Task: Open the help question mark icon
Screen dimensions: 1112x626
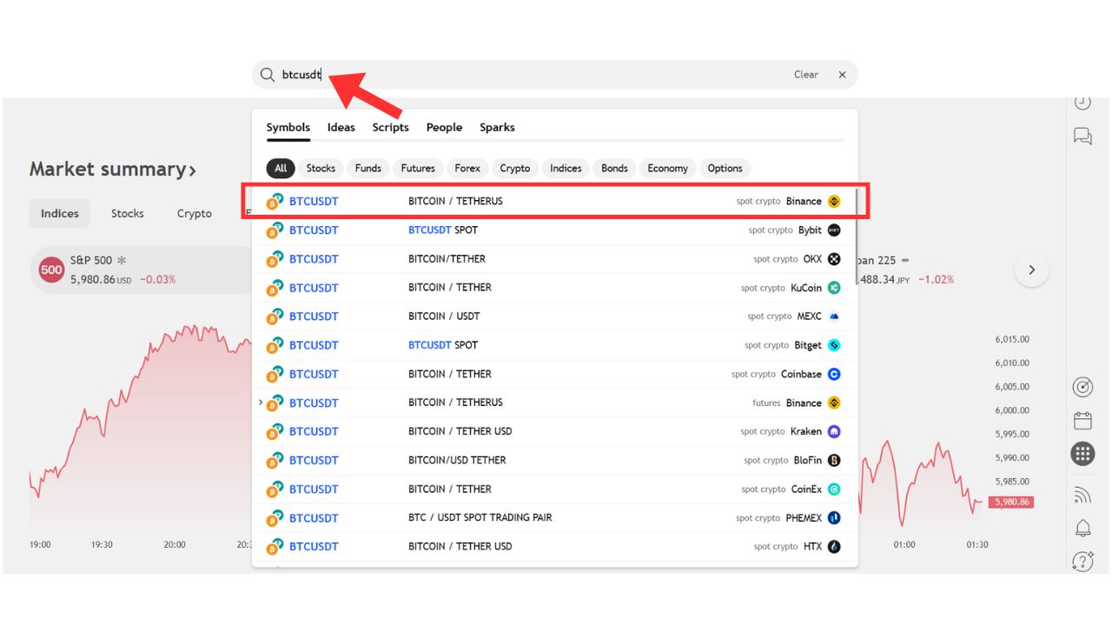Action: click(1082, 561)
